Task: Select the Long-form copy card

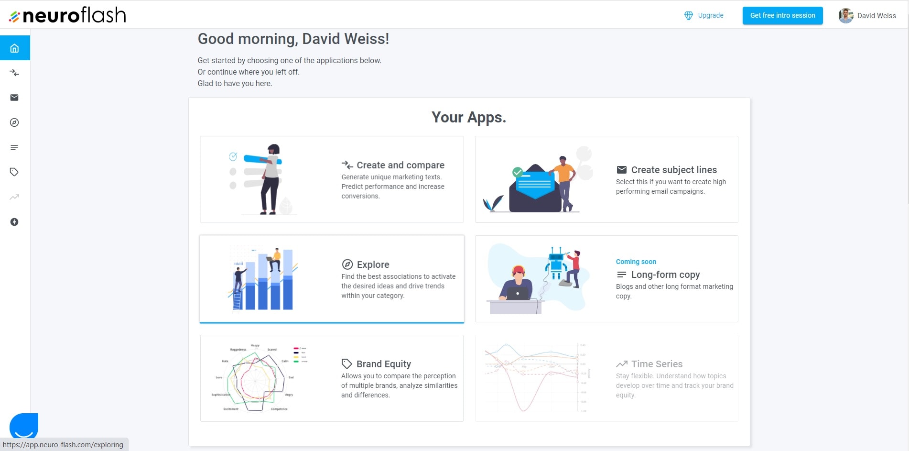Action: click(606, 279)
